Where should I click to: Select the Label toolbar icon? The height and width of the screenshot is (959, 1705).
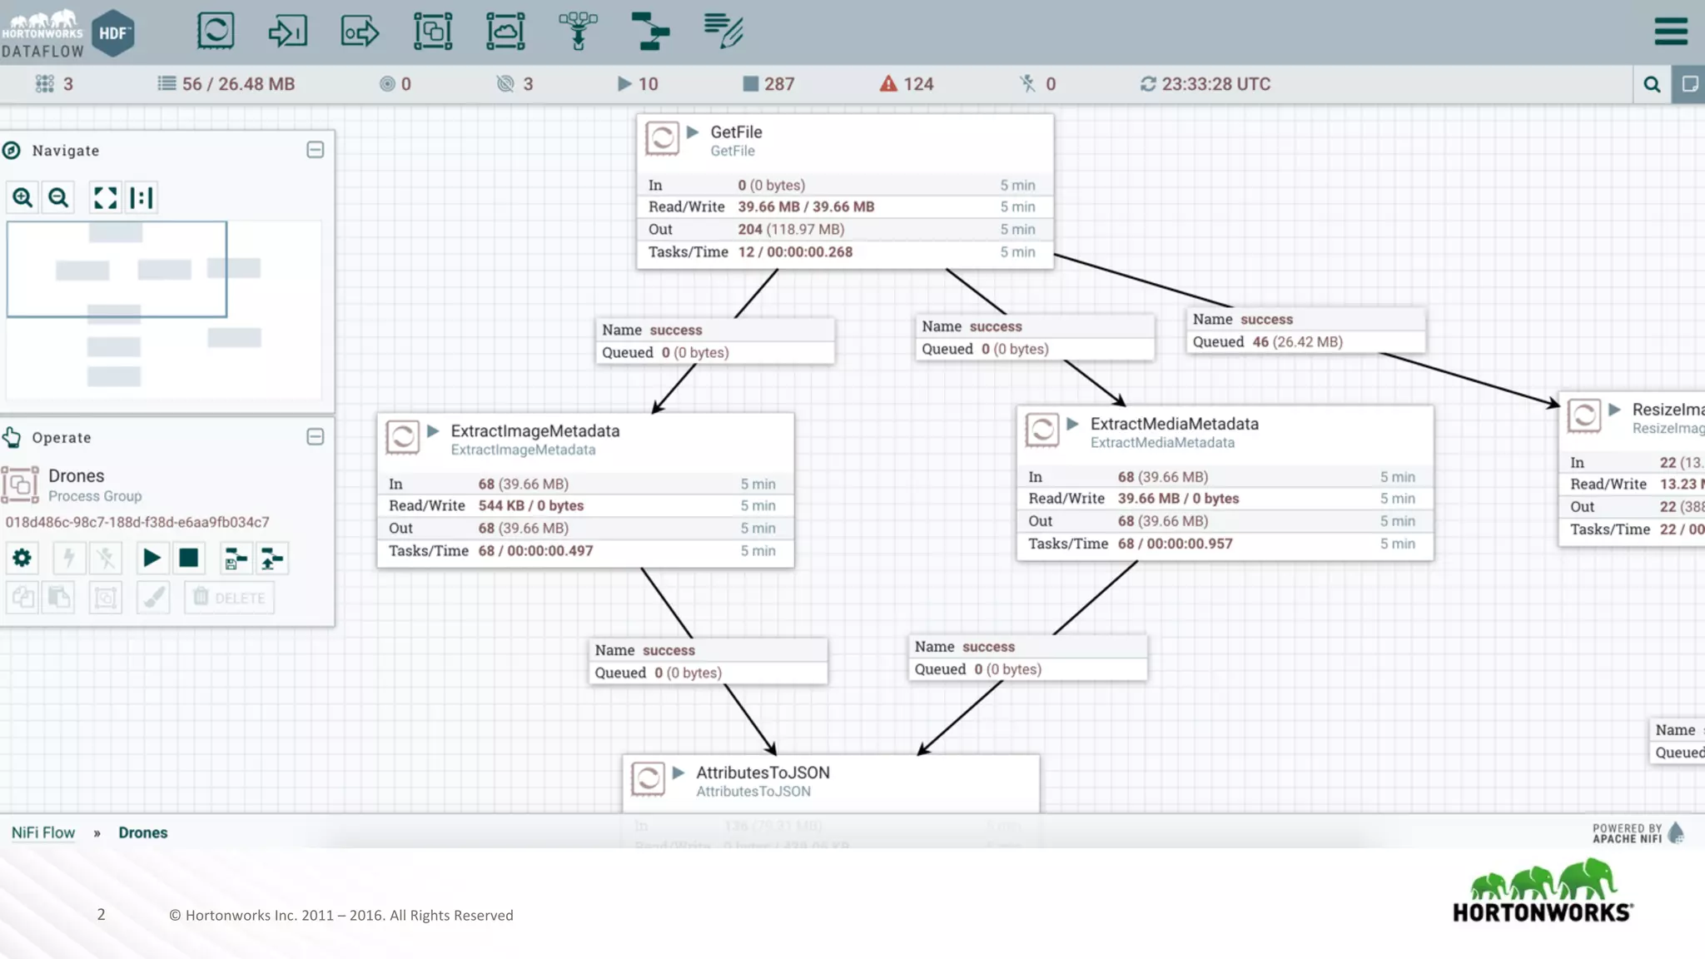click(x=723, y=32)
